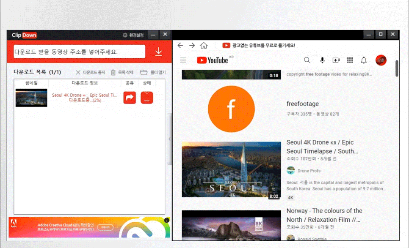The height and width of the screenshot is (248, 409).
Task: Click YouTube search magnifier icon
Action: tap(307, 60)
